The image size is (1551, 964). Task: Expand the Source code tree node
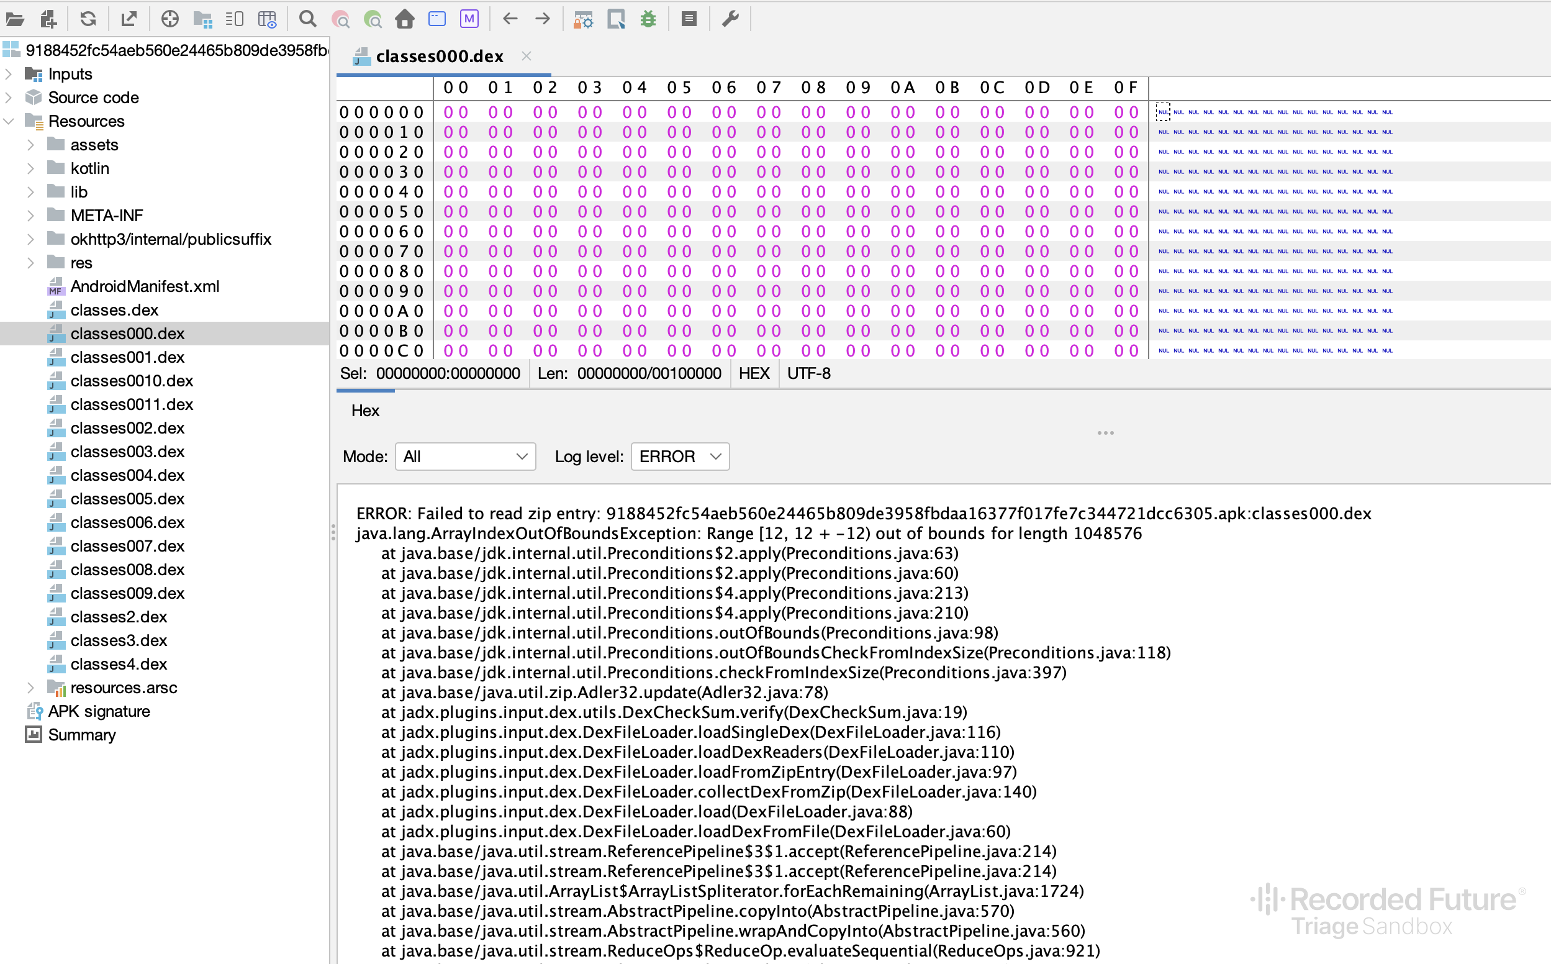tap(8, 98)
